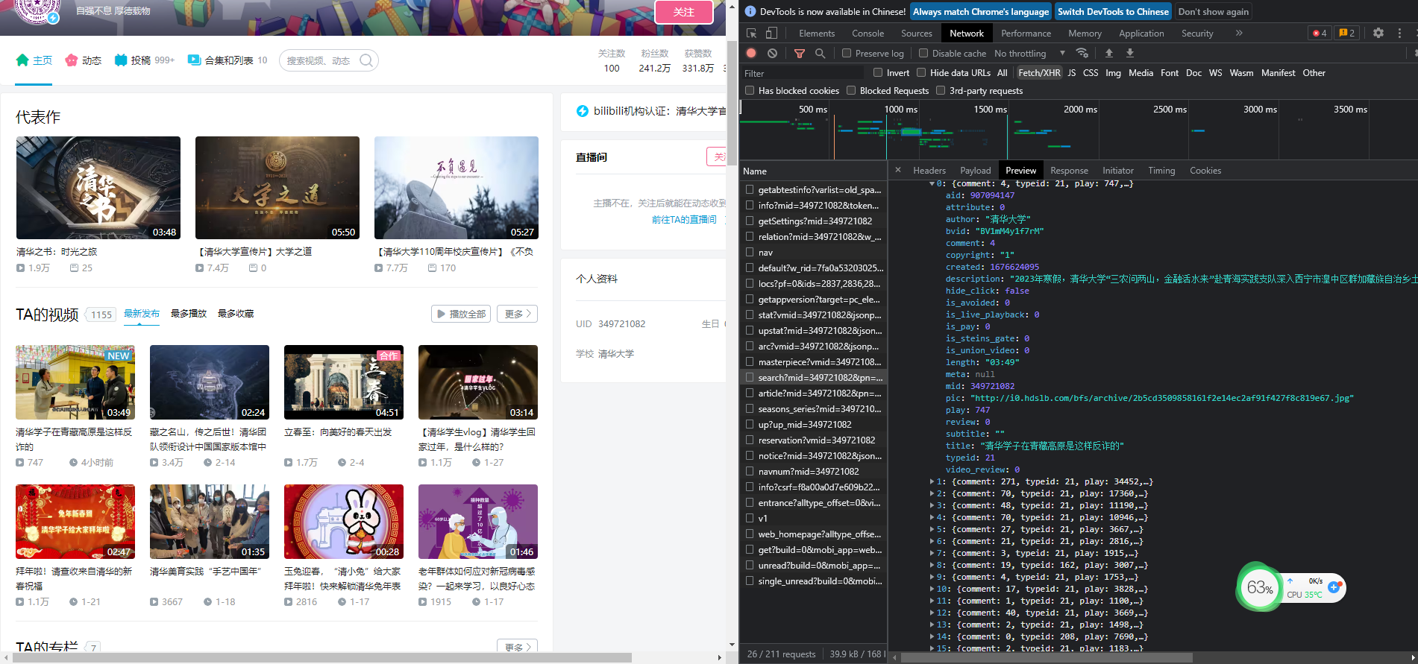Viewport: 1418px width, 664px height.
Task: Open the DevTools three-dot customize menu
Action: pyautogui.click(x=1399, y=33)
